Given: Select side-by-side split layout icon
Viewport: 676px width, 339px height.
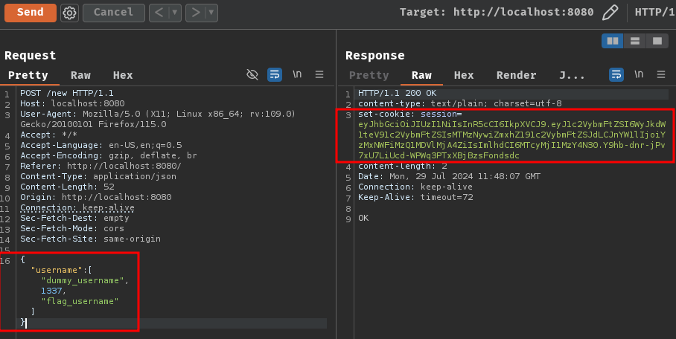Looking at the screenshot, I should click(613, 41).
